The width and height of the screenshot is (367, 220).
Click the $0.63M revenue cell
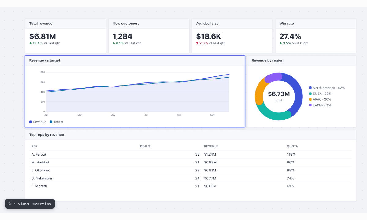click(x=210, y=186)
